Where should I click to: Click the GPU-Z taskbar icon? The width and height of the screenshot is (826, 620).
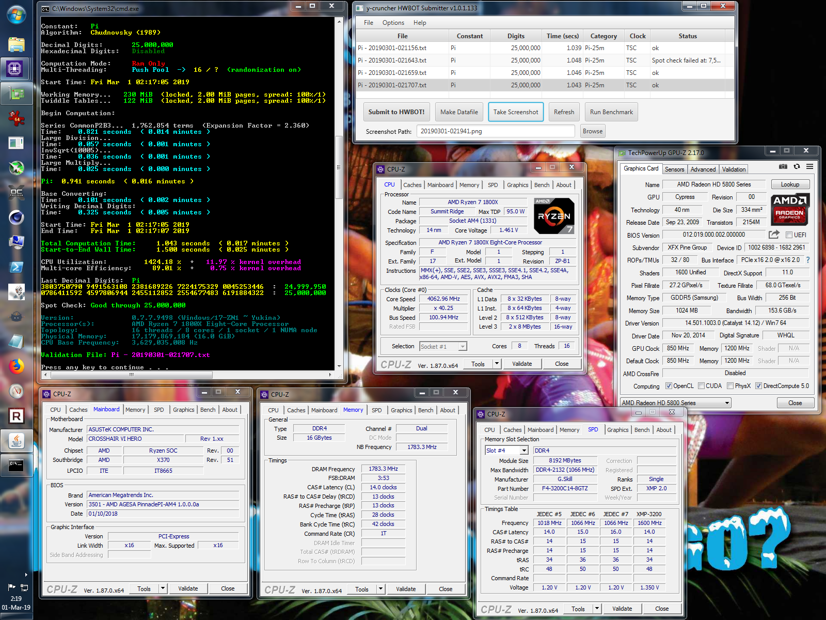(15, 94)
